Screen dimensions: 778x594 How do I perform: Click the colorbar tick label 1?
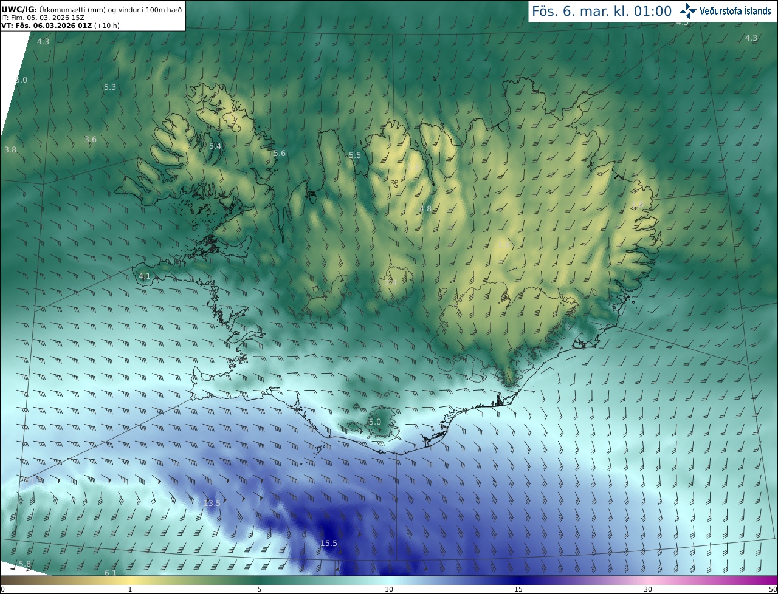130,589
